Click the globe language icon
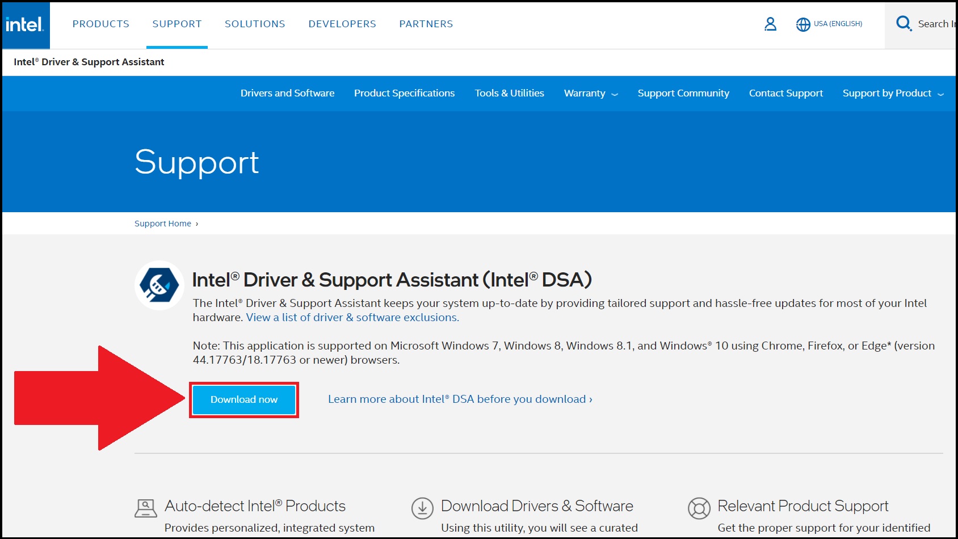Viewport: 958px width, 539px height. point(802,24)
